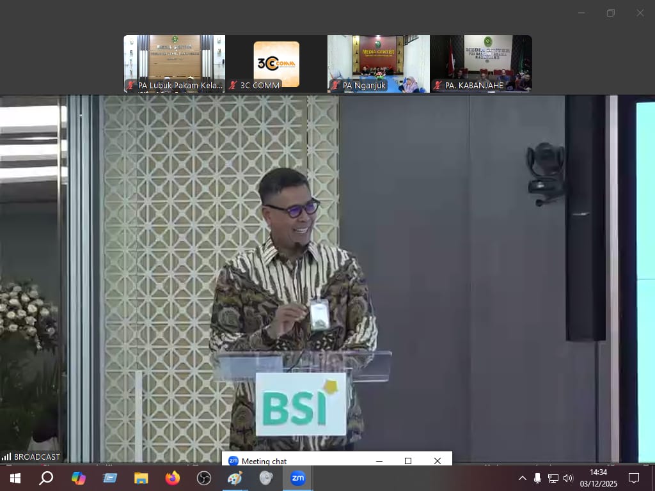The image size is (655, 491).
Task: Switch to OBS Studio in the taskbar
Action: click(x=203, y=478)
